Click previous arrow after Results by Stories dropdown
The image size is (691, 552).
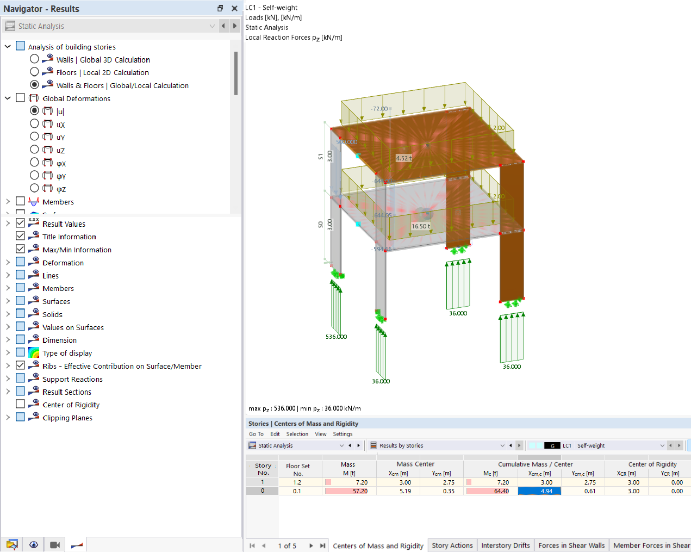[x=511, y=445]
